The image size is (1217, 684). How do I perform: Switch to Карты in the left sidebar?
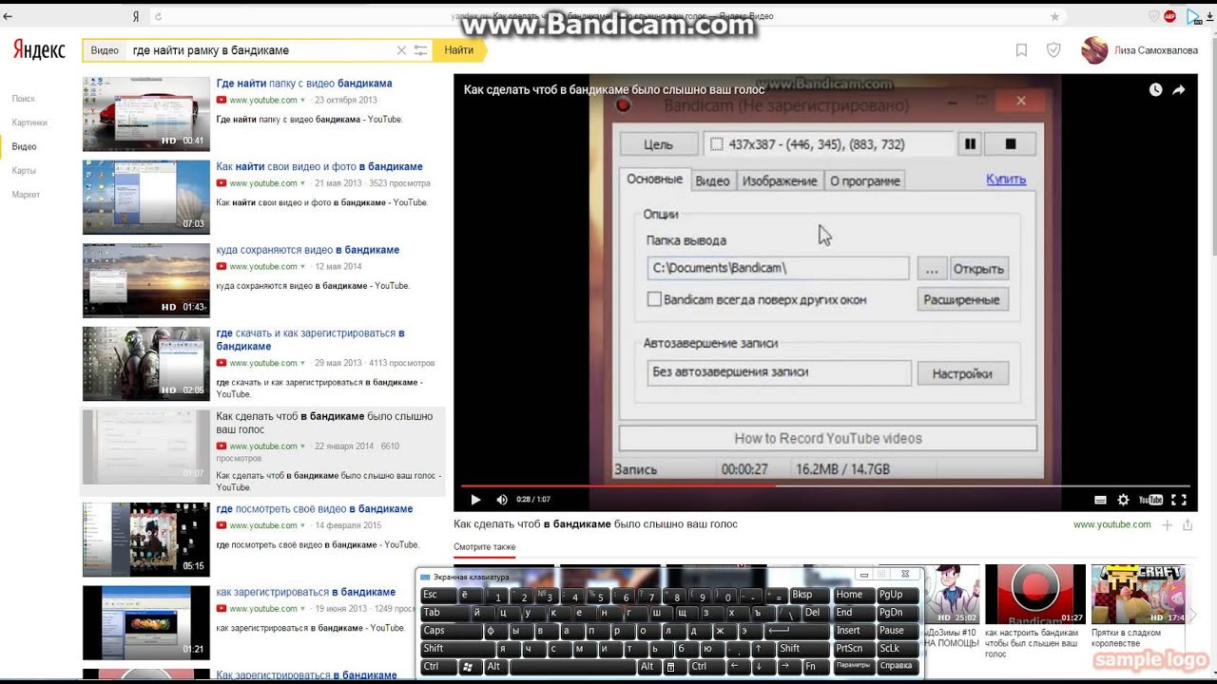(x=24, y=171)
